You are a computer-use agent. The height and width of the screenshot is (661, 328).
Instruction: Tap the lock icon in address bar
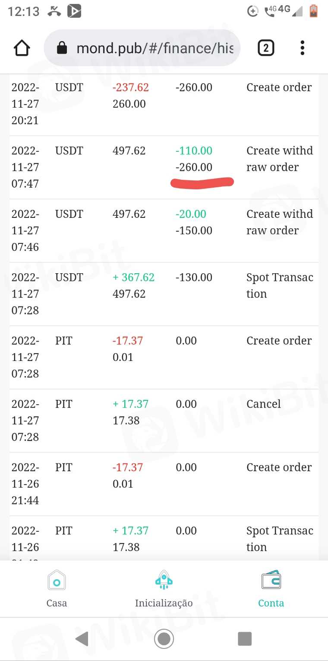click(62, 48)
